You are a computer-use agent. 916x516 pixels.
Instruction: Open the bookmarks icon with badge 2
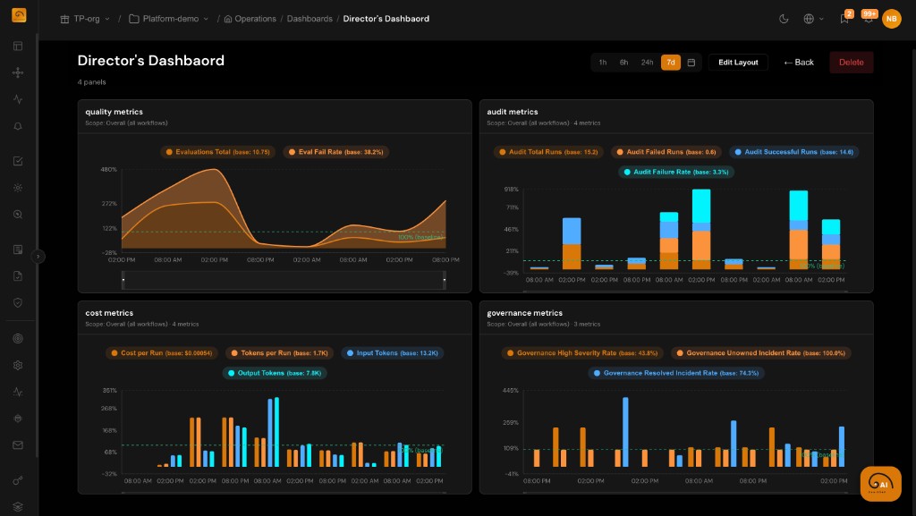pyautogui.click(x=844, y=18)
